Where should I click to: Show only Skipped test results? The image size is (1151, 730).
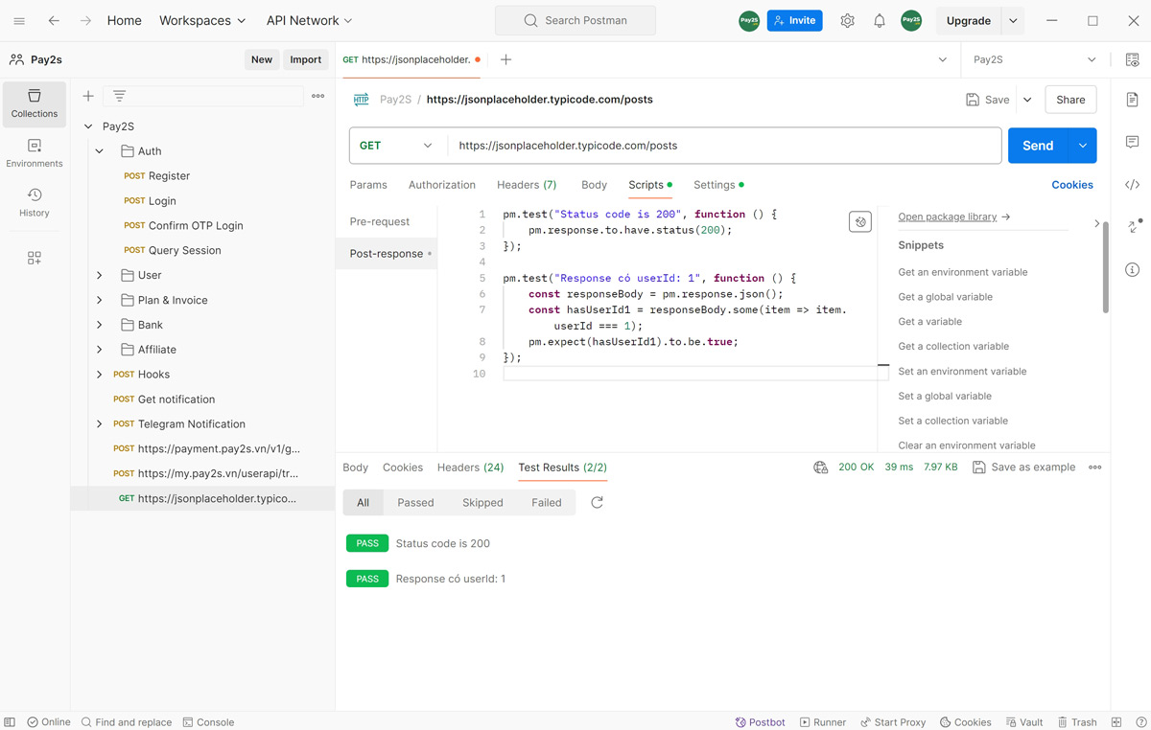tap(482, 503)
